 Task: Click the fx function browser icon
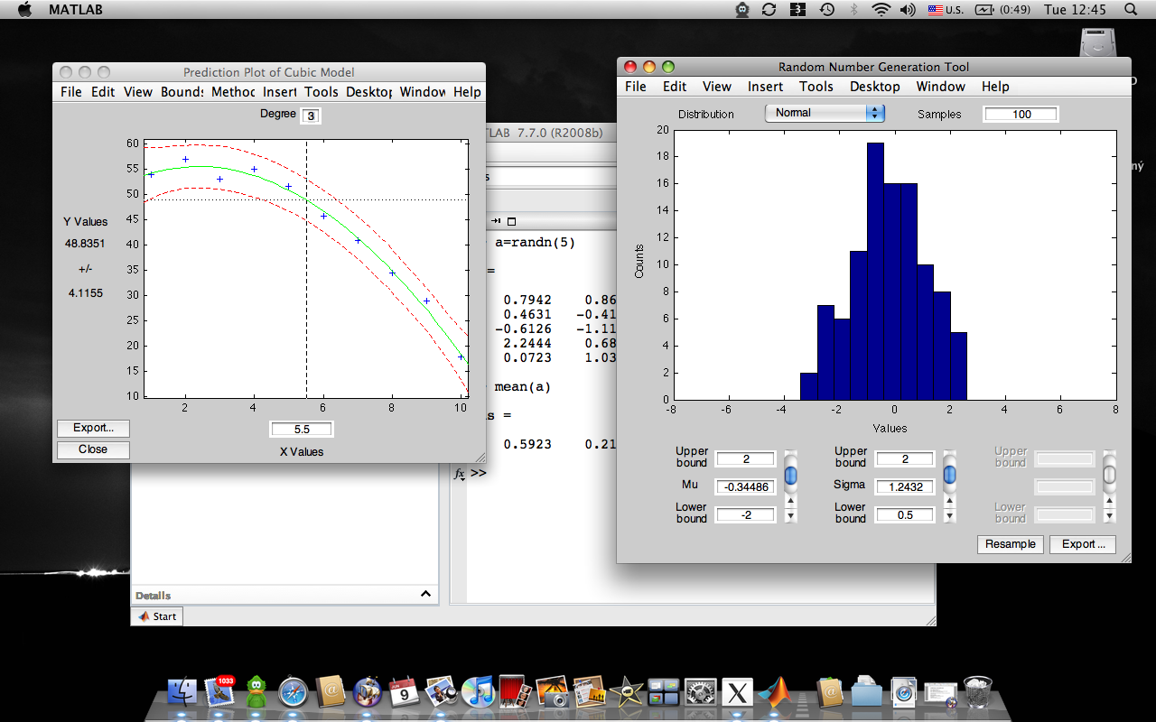pos(459,473)
